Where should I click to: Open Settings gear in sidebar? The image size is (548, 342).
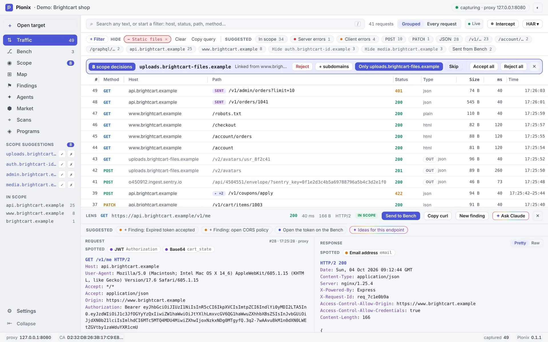click(x=10, y=311)
